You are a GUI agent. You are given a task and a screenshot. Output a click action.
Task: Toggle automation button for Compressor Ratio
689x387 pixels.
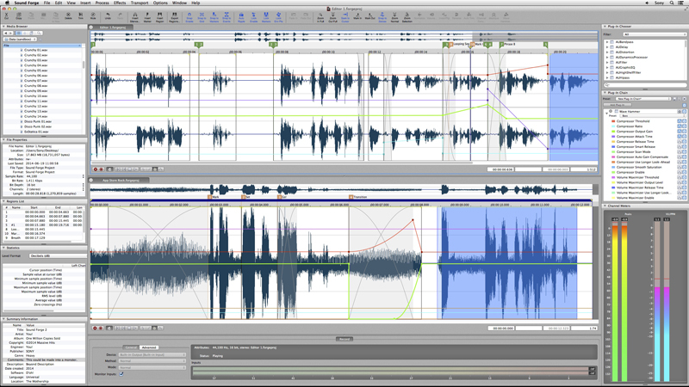679,126
